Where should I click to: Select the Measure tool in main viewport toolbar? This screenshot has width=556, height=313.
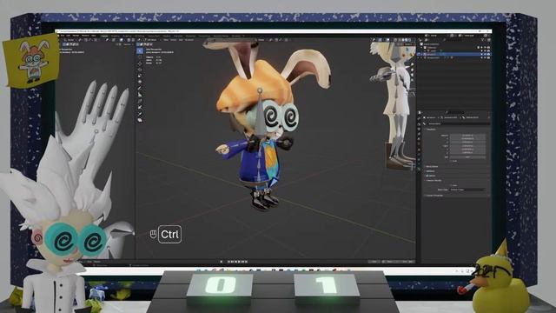140,95
